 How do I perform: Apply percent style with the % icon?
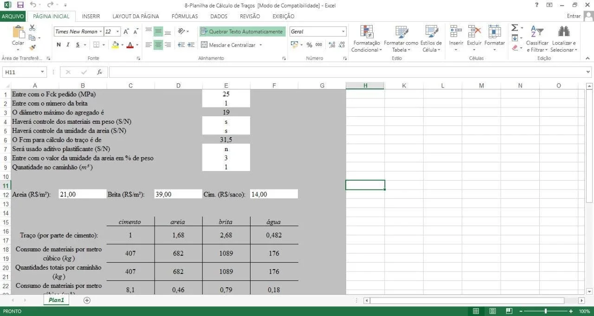pos(309,45)
